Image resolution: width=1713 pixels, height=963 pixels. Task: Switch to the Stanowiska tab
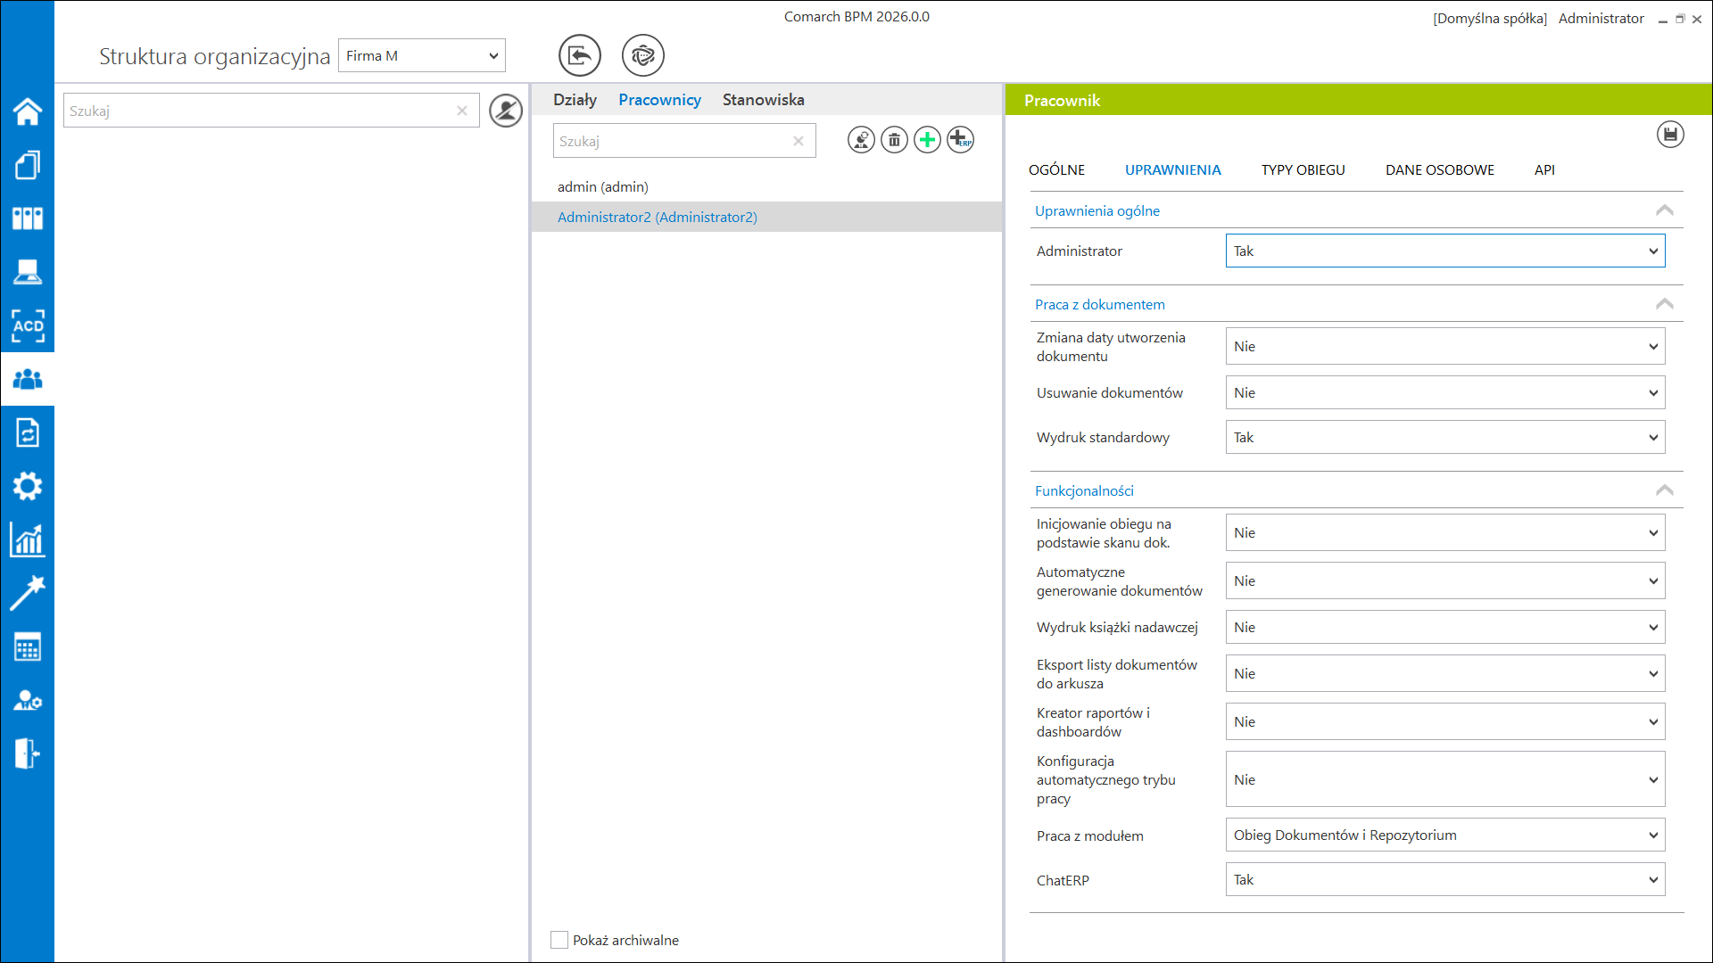[x=763, y=100]
